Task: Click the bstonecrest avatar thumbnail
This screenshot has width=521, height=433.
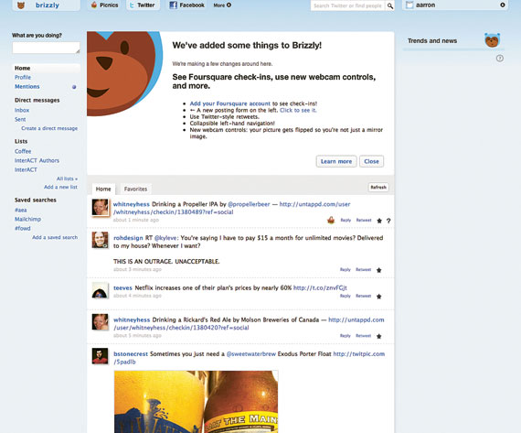Action: pyautogui.click(x=100, y=356)
